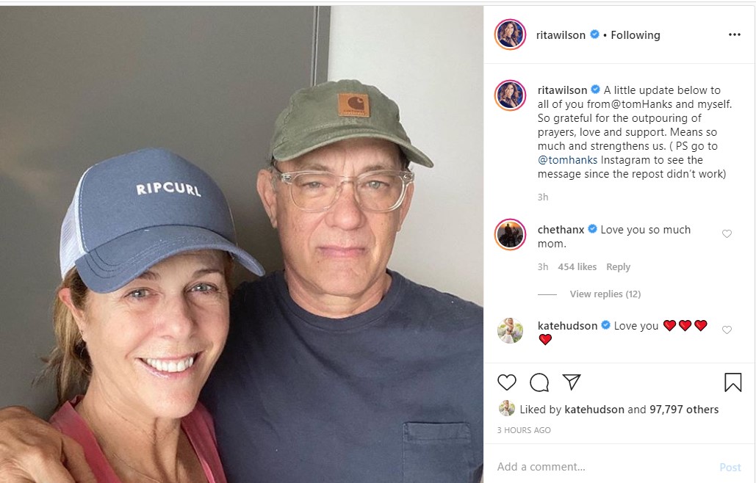Screen dimensions: 756x483
Task: Open katehudson's comment avatar
Action: [510, 330]
